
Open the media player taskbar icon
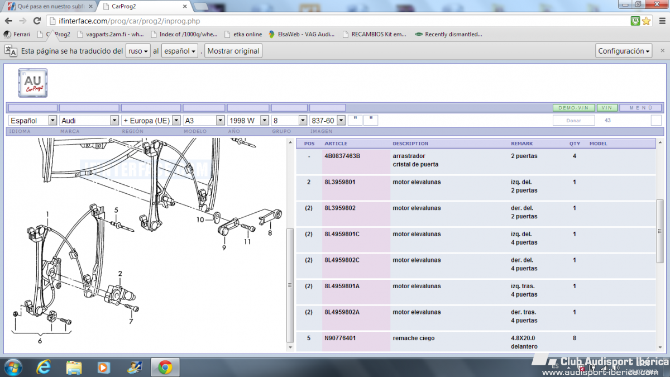pyautogui.click(x=103, y=367)
